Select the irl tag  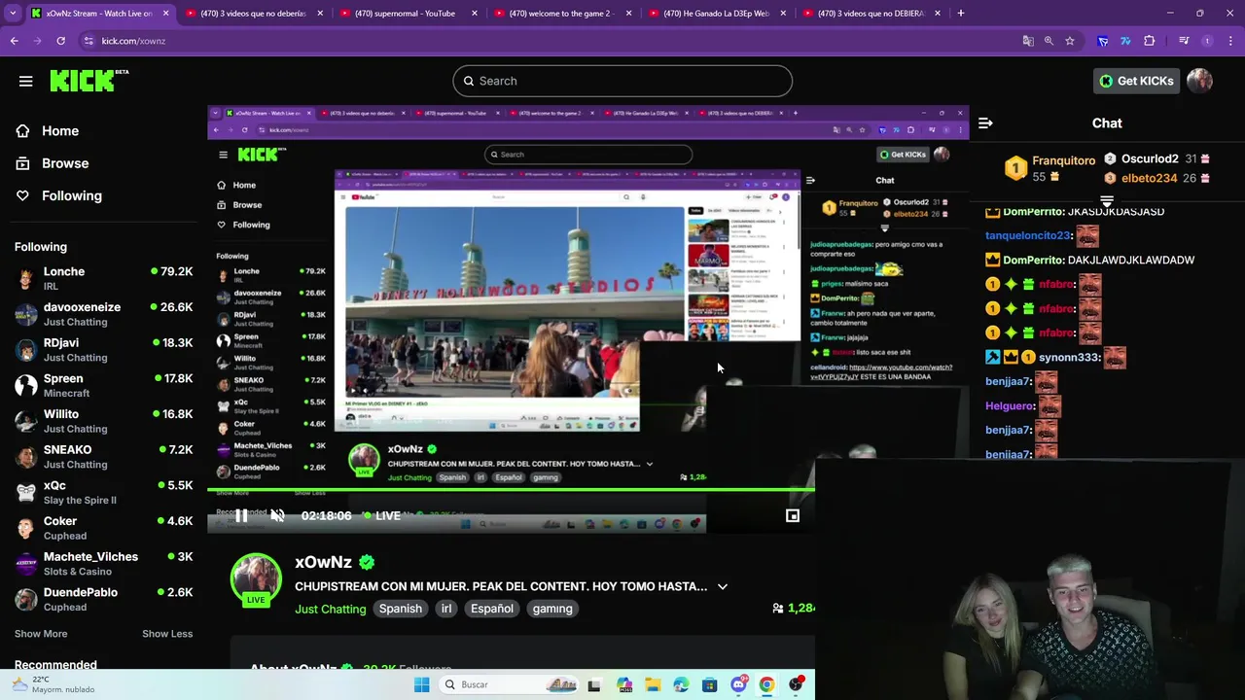pyautogui.click(x=446, y=609)
